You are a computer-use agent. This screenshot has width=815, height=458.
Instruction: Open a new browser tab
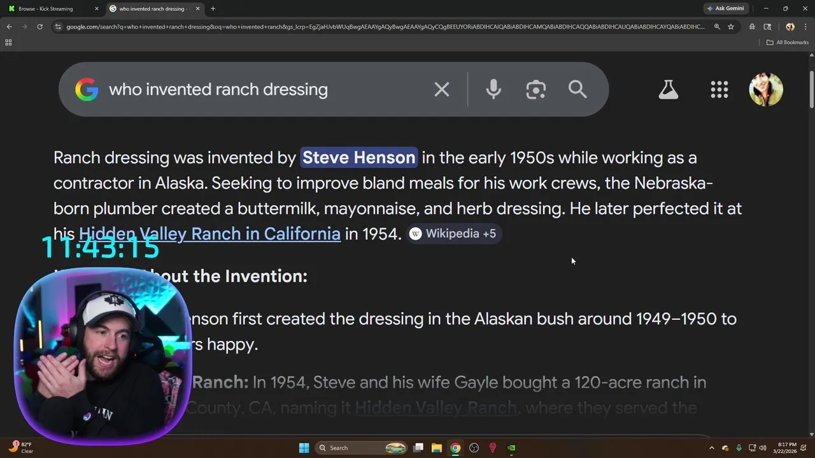[x=213, y=9]
